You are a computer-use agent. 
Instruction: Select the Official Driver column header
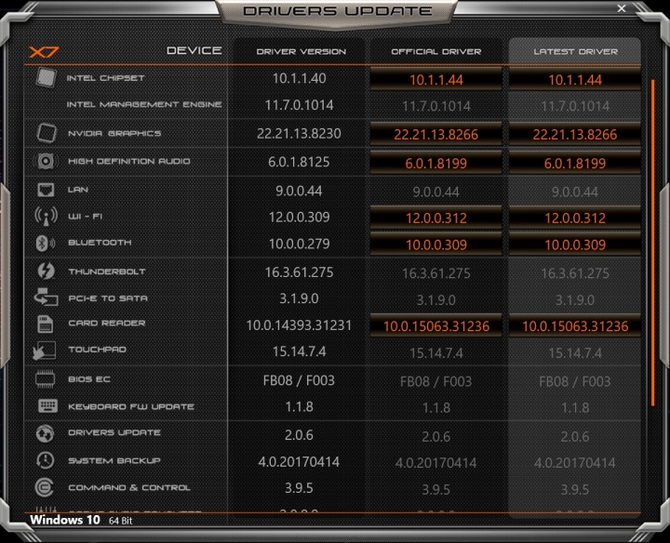click(x=436, y=52)
